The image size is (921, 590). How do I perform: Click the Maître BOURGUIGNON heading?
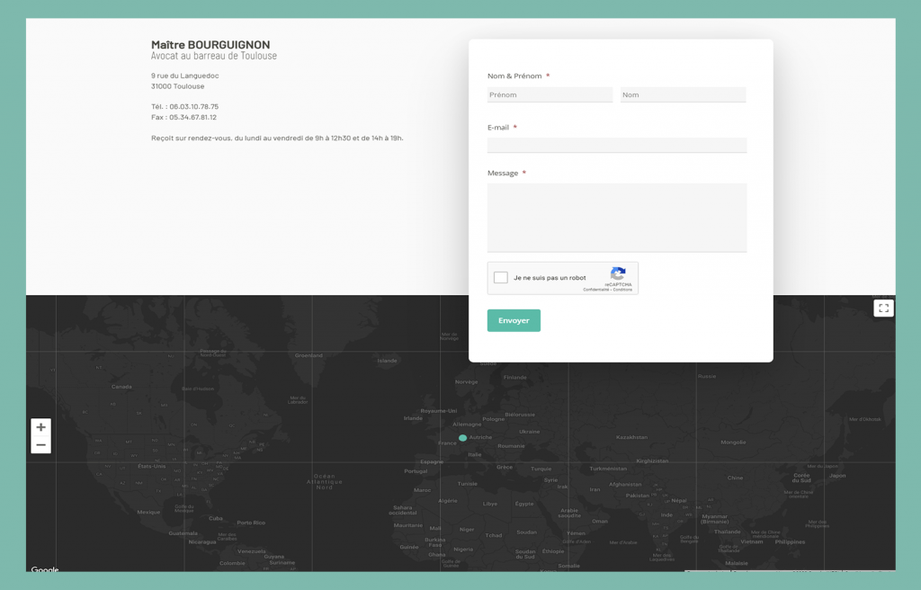point(210,45)
